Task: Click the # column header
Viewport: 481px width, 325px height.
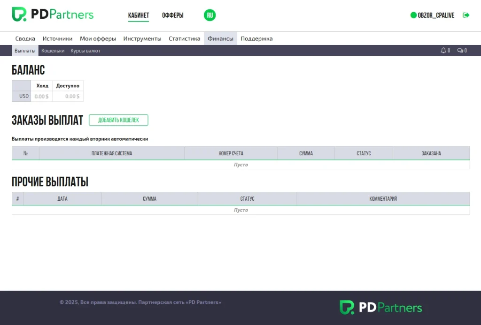Action: [x=17, y=198]
